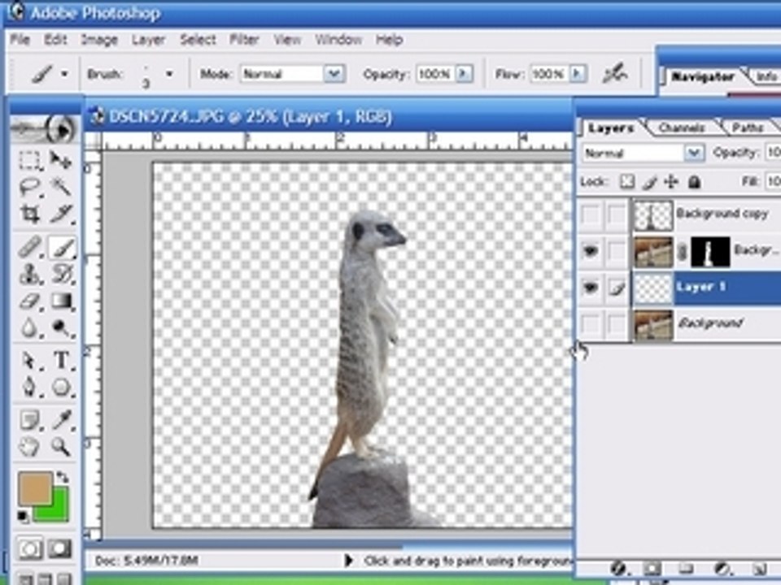Select the Blur tool
Screen dimensions: 781x585
pyautogui.click(x=30, y=327)
